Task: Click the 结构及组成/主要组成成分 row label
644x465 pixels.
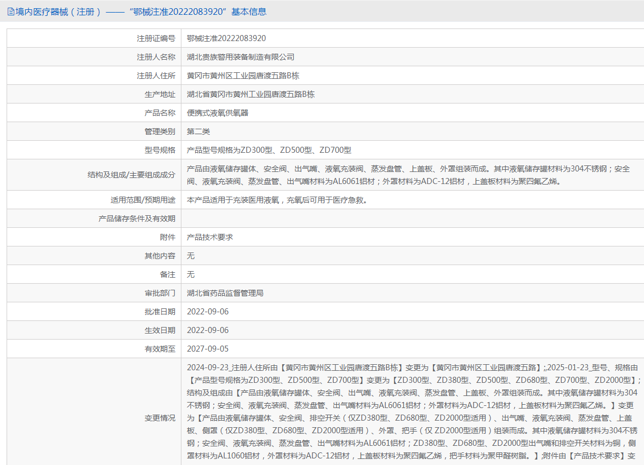Action: [x=132, y=175]
